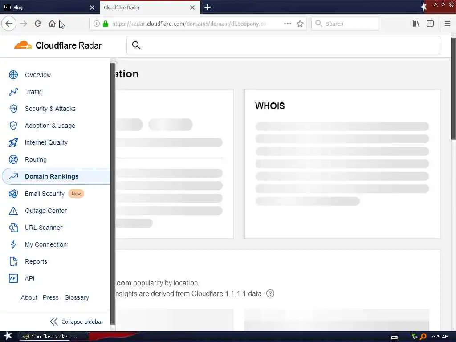Click the taskbar clock 7:29 AM
The width and height of the screenshot is (456, 342).
(440, 337)
